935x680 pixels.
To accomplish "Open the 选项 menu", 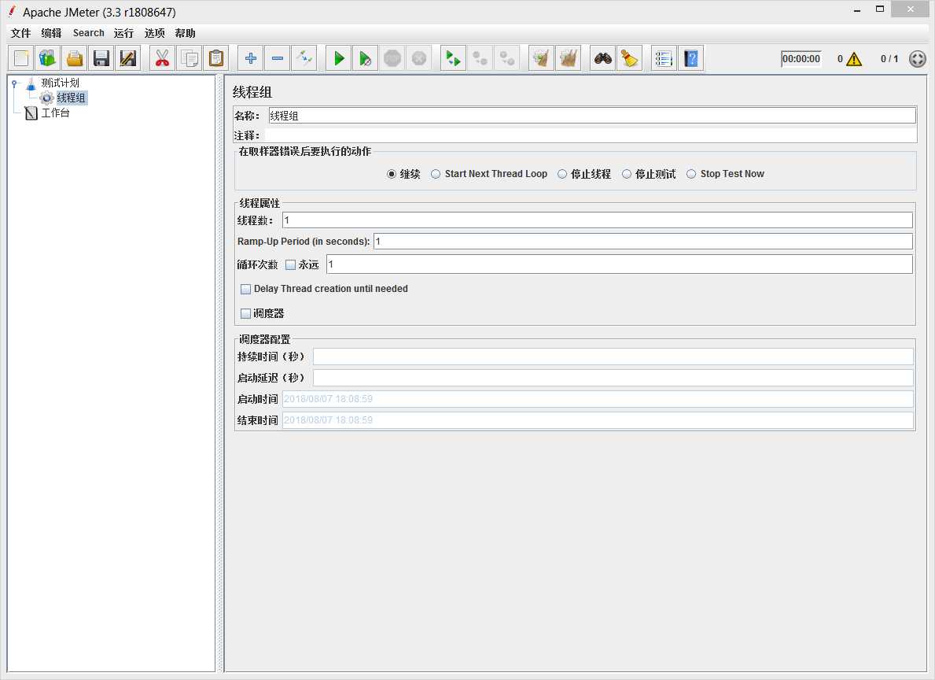I will [154, 33].
